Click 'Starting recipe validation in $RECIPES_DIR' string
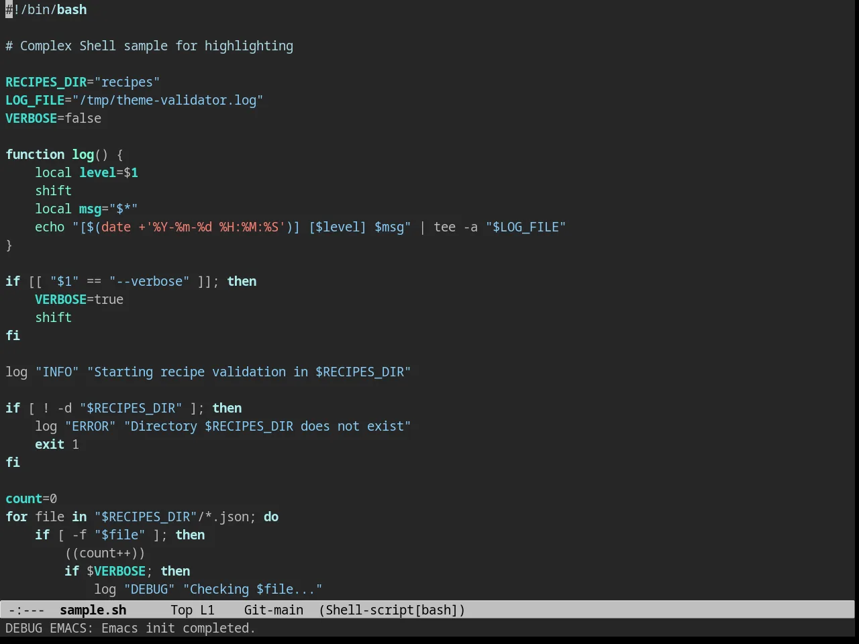The width and height of the screenshot is (859, 644). pyautogui.click(x=249, y=372)
